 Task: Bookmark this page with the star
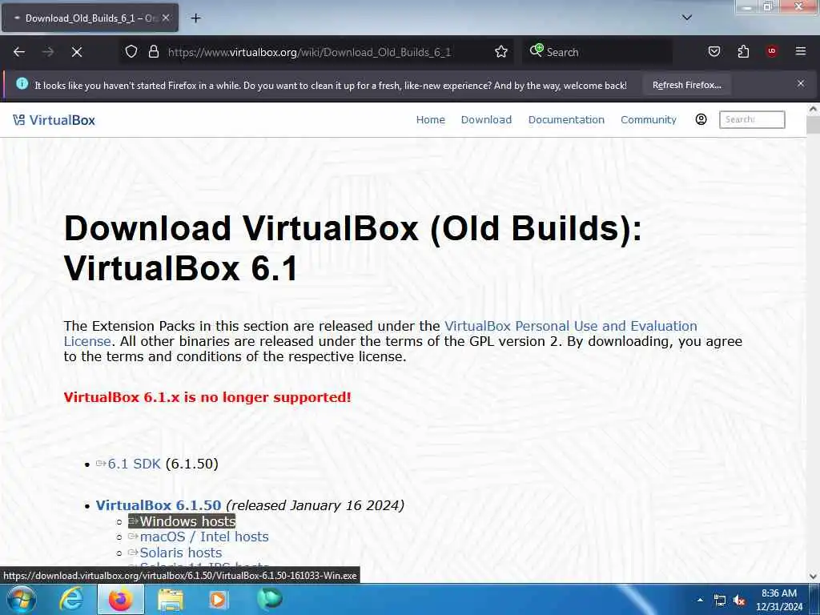point(501,52)
